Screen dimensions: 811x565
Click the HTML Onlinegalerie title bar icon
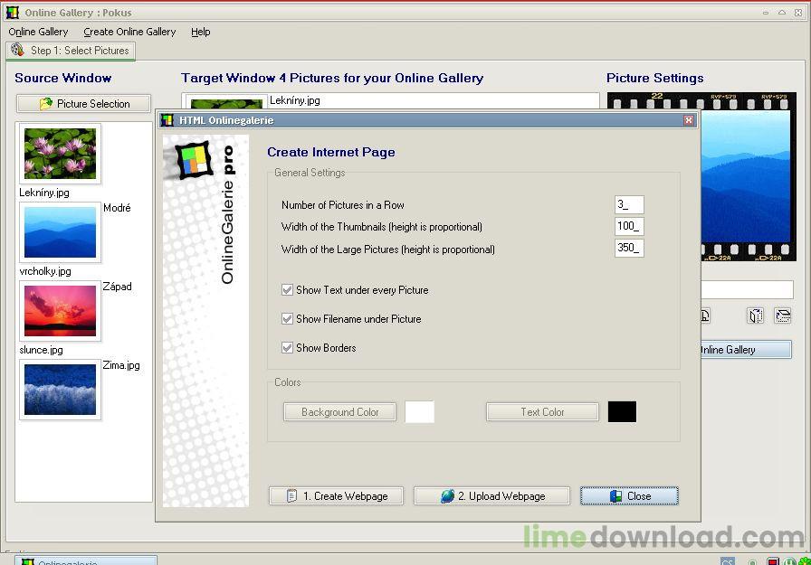(x=167, y=120)
